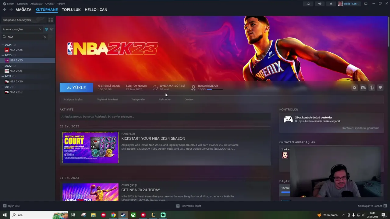The height and width of the screenshot is (219, 390).
Task: Open the Arkadaşlar menu
Action: point(37,4)
